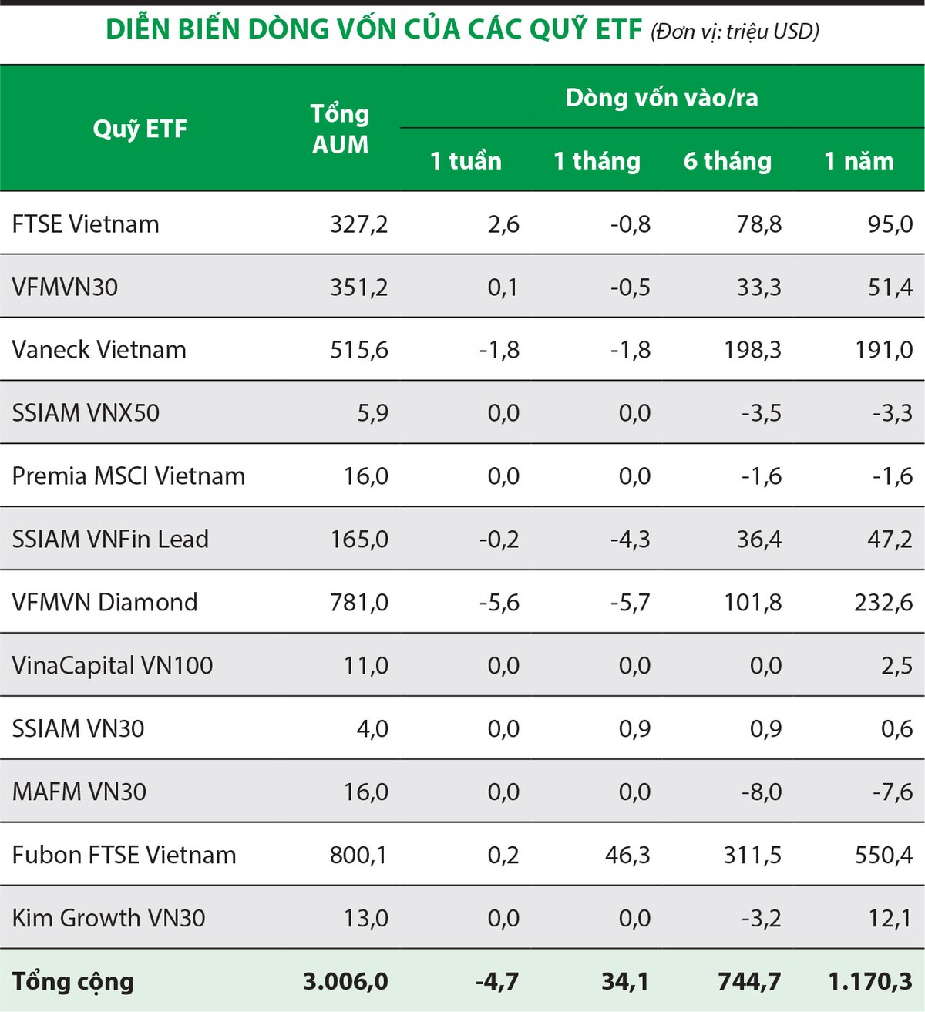Select the Vaneck Vietnam row label
The image size is (925, 1012).
[99, 350]
